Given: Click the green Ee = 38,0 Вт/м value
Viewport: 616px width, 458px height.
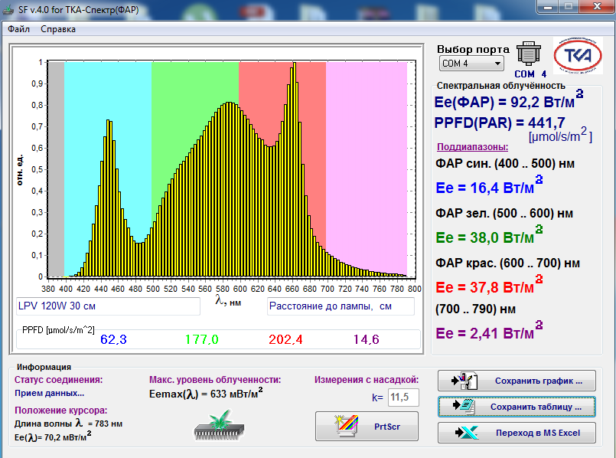Looking at the screenshot, I should pos(489,236).
